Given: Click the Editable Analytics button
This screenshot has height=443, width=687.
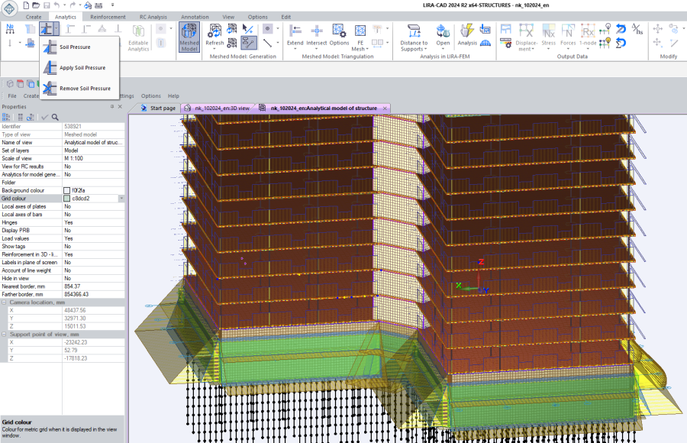Looking at the screenshot, I should pos(138,37).
